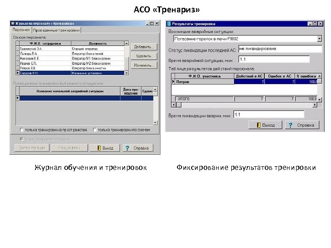Maximize the Результаты тренировки window

coord(315,24)
